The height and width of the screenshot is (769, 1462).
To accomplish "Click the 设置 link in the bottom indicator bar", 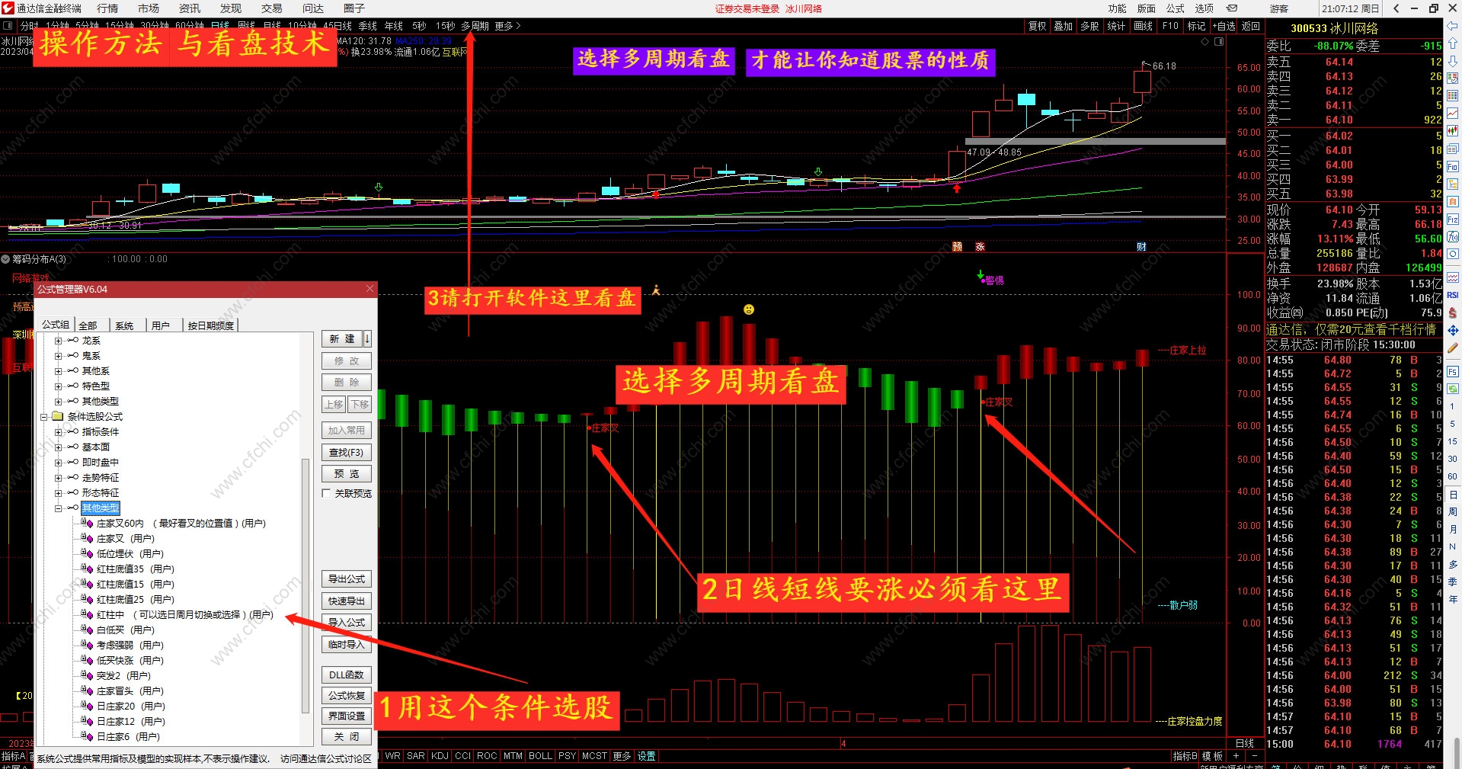I will (x=647, y=756).
